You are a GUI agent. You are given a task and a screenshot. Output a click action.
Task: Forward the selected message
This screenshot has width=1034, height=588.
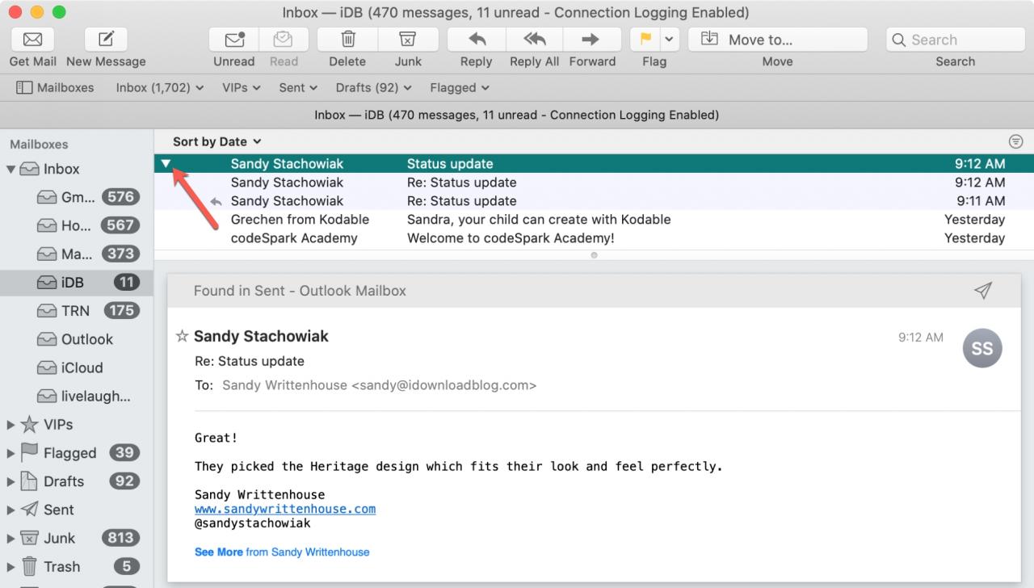pyautogui.click(x=591, y=40)
